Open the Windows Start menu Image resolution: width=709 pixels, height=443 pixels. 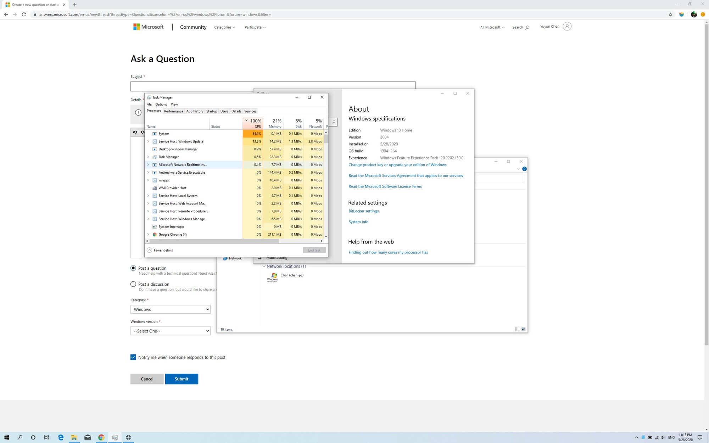[6, 437]
